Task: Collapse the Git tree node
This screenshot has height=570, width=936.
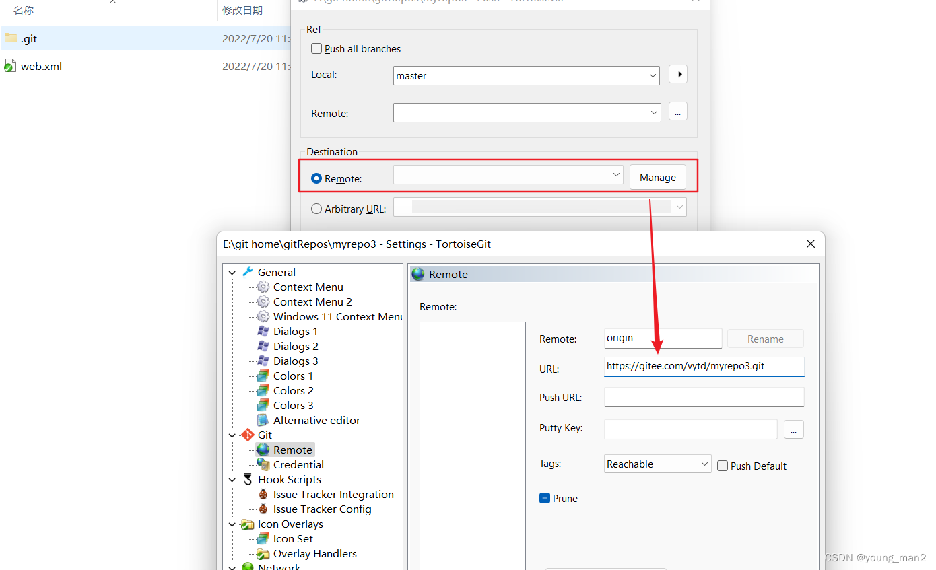Action: click(232, 435)
